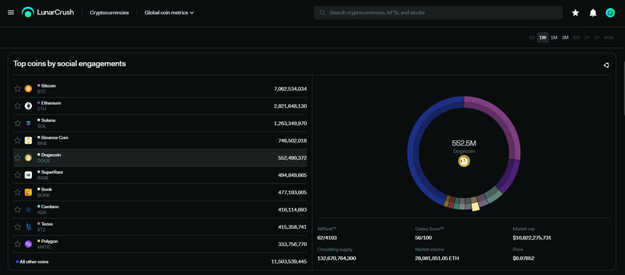Expand the Global coin metrics dropdown
The image size is (625, 275).
tap(169, 13)
